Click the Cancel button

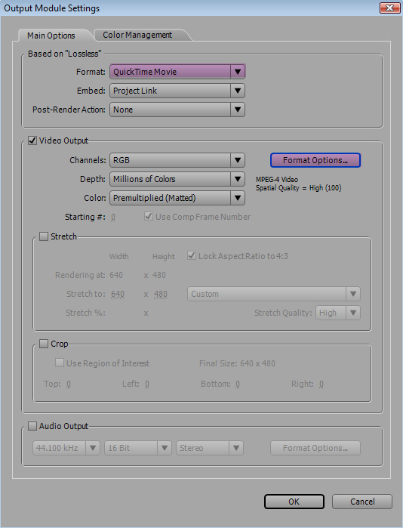tap(362, 502)
